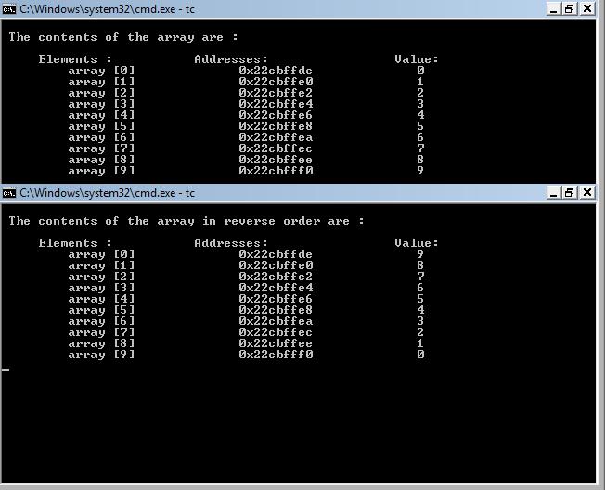Click "The contents of the array are :" heading

[123, 37]
